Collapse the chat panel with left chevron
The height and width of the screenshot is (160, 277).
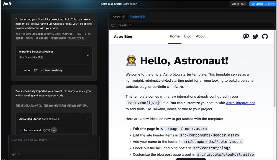[105, 87]
